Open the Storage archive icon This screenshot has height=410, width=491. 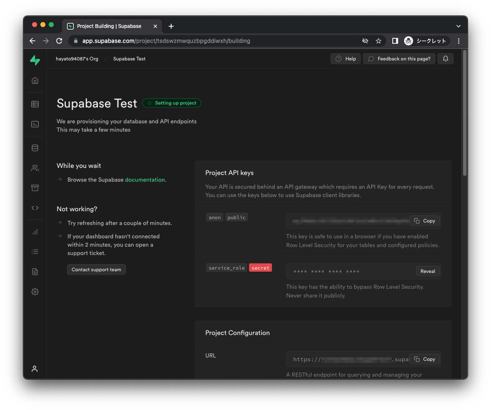[x=35, y=188]
